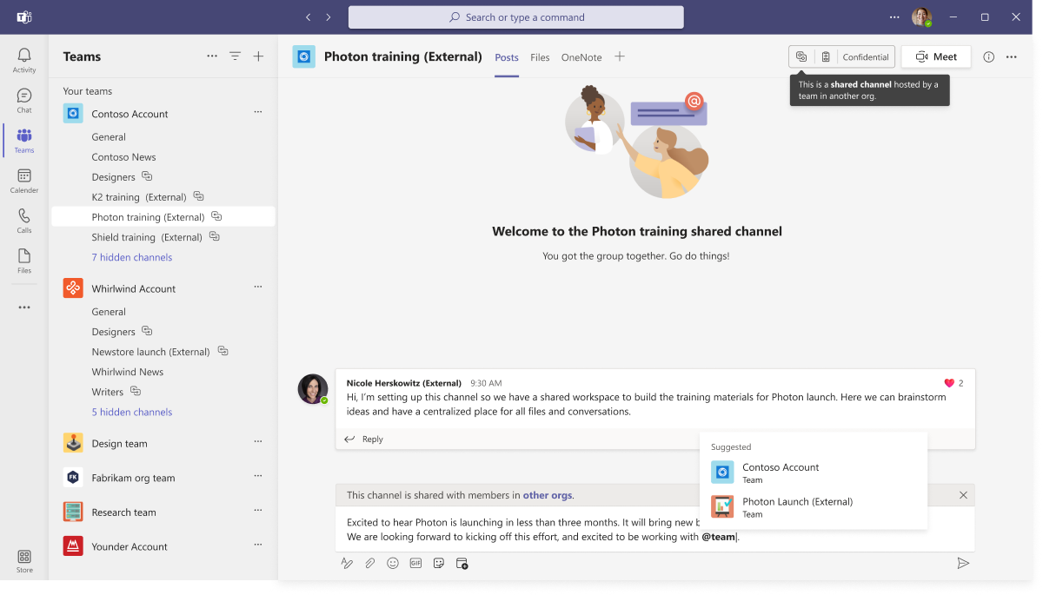1043x595 pixels.
Task: Open the message formatting options
Action: 347,563
